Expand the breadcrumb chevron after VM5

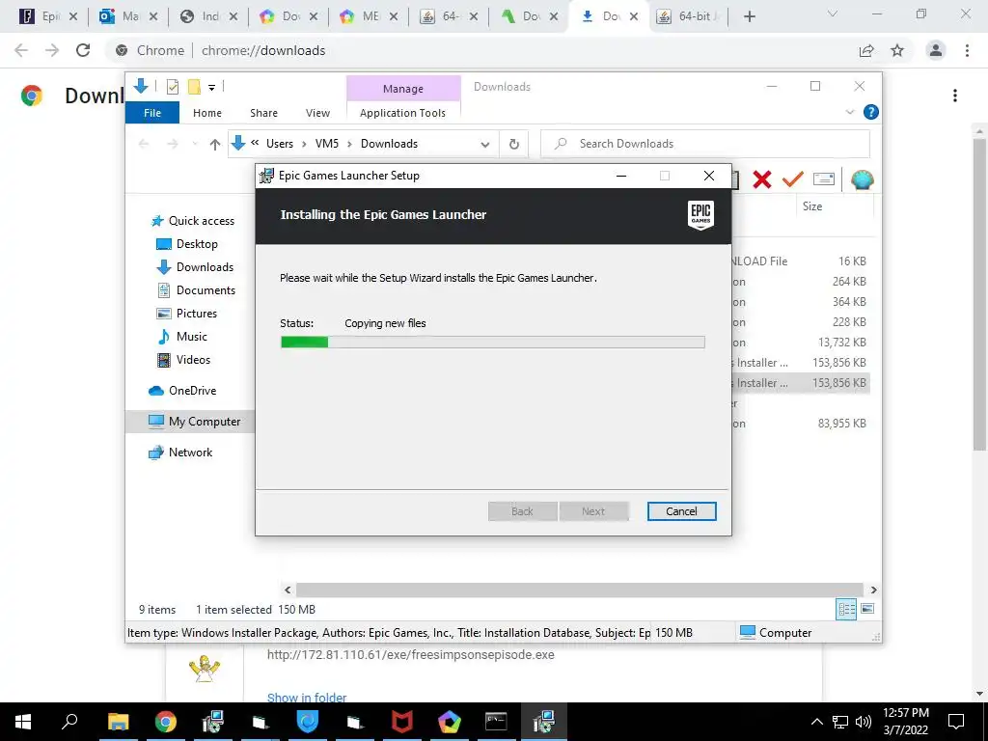(349, 145)
